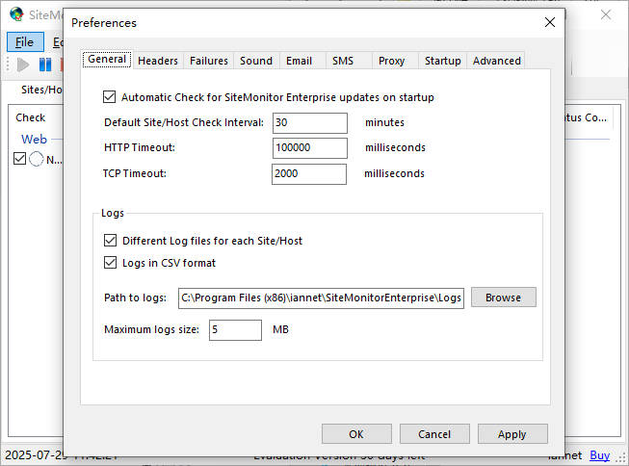The height and width of the screenshot is (466, 629).
Task: Select the Sound tab
Action: click(256, 61)
